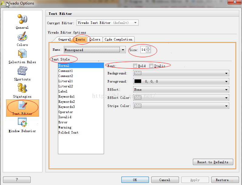Image resolution: width=242 pixels, height=185 pixels.
Task: Click the Background transparent color swatch
Action: (138, 73)
